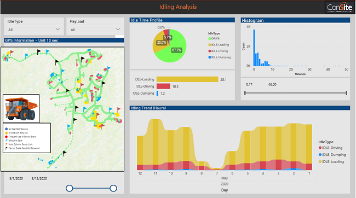Select green DRIVE marker in pie legend
Viewport: 356px width, 198px height.
[210, 38]
